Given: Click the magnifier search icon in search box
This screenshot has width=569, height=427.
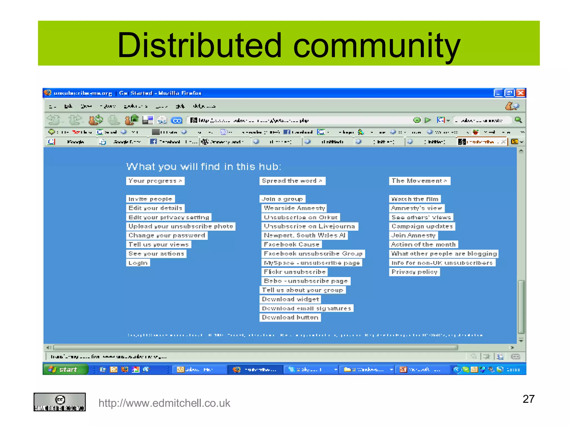Looking at the screenshot, I should click(518, 120).
